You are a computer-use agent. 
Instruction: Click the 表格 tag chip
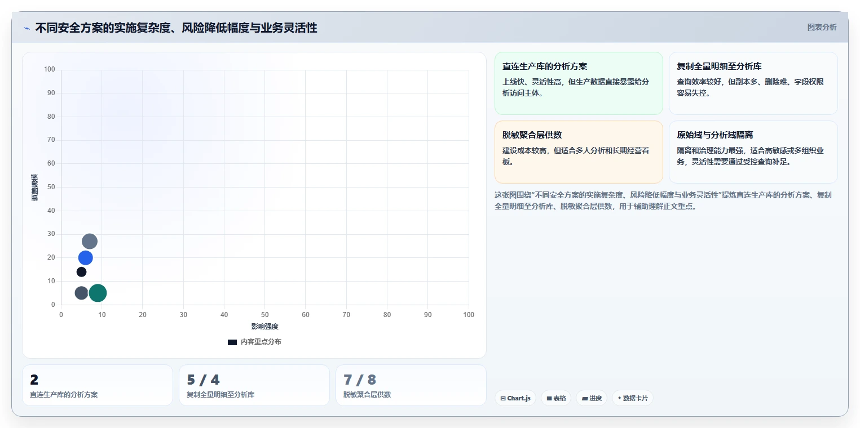coord(556,398)
